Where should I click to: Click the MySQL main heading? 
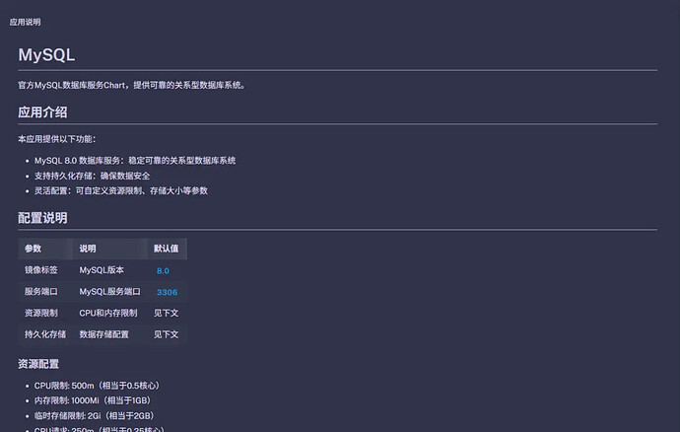(x=46, y=54)
